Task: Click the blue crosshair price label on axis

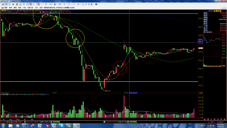Action: click(x=200, y=41)
